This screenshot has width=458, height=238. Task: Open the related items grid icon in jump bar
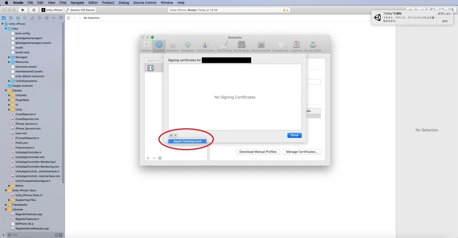tap(68, 18)
